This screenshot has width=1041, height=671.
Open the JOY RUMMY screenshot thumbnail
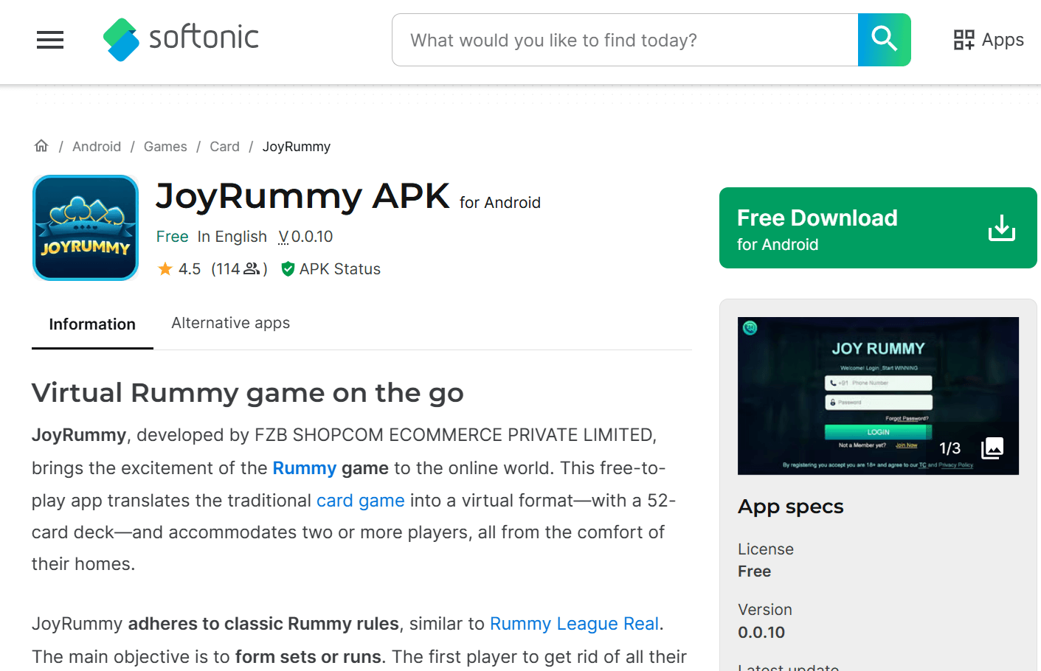pos(878,396)
